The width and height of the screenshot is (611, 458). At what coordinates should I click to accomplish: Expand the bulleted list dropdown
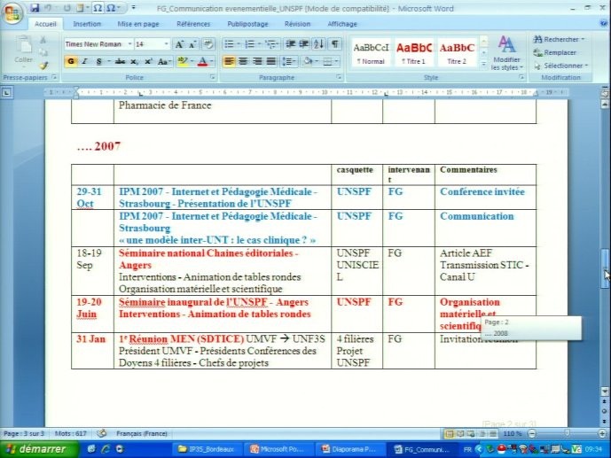click(x=239, y=44)
